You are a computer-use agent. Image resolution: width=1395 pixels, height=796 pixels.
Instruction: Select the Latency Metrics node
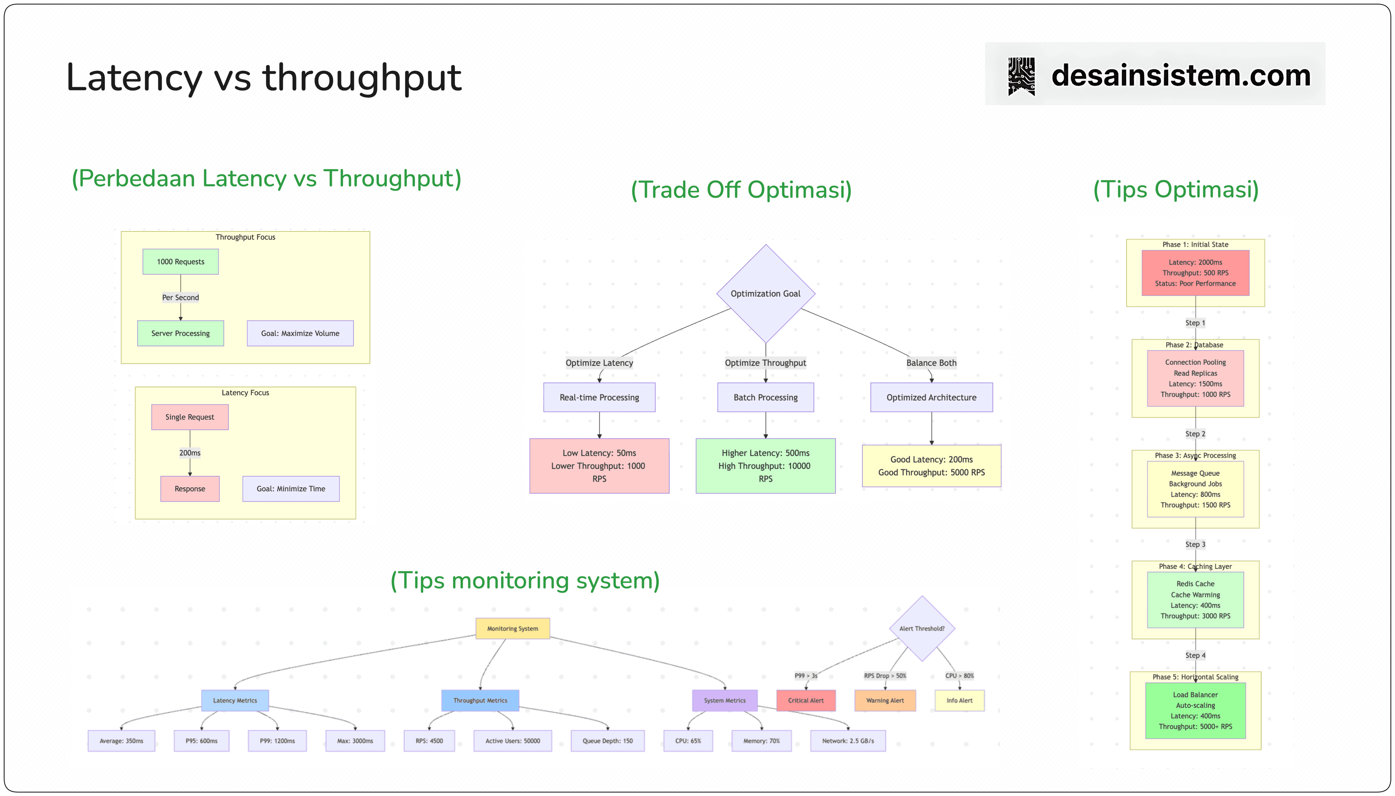click(x=235, y=700)
